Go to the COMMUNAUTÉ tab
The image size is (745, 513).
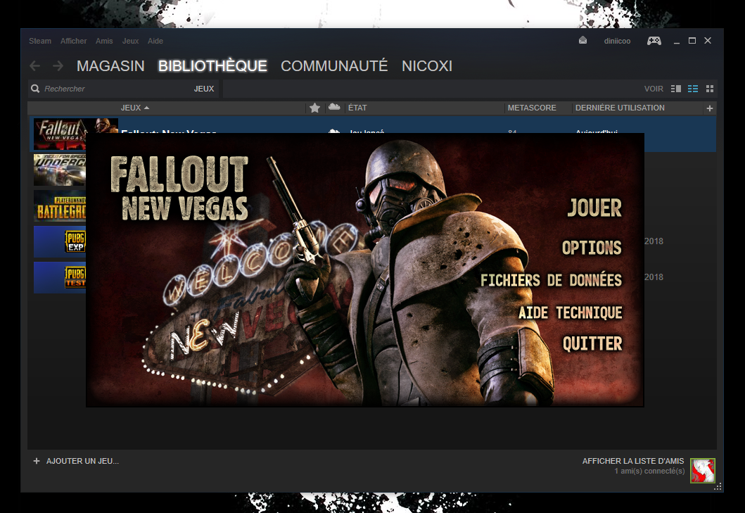tap(334, 65)
